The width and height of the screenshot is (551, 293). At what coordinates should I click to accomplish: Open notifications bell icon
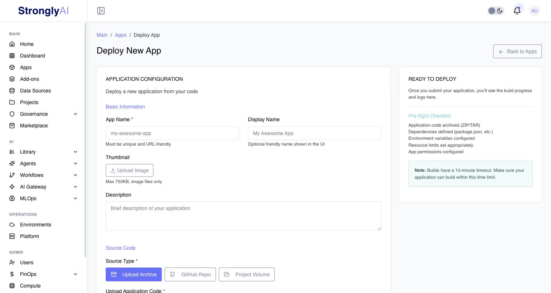(517, 11)
